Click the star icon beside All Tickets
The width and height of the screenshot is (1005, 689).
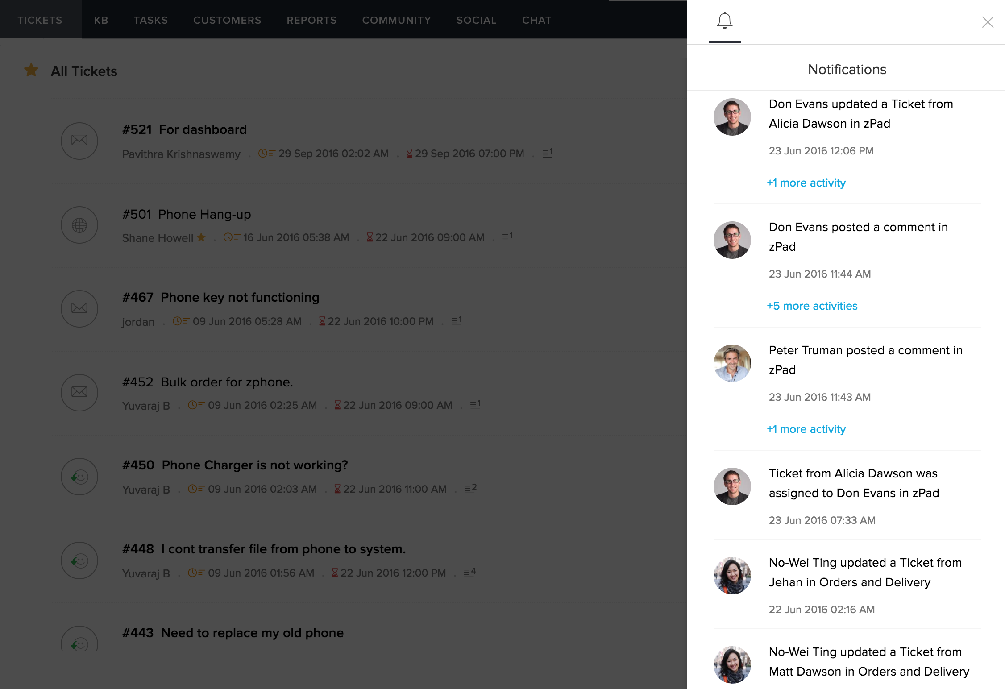(x=31, y=70)
